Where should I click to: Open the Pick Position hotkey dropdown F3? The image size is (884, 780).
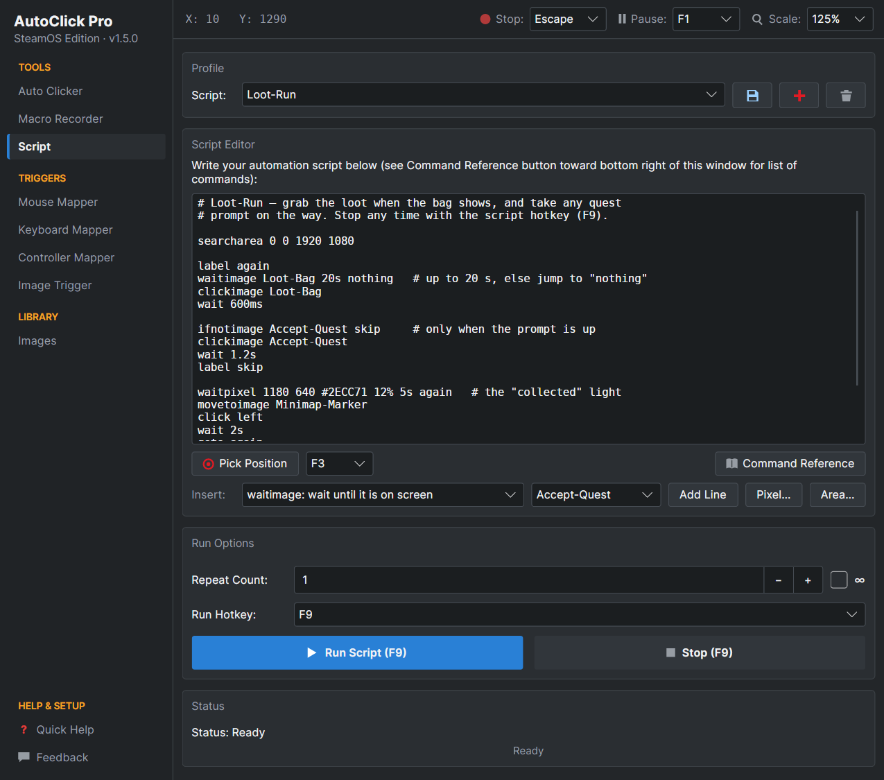pyautogui.click(x=340, y=464)
